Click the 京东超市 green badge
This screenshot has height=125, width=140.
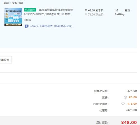(30, 10)
